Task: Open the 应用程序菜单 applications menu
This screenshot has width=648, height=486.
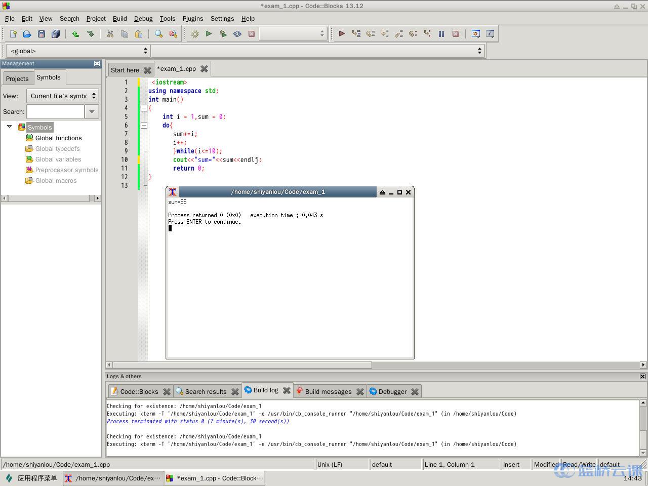Action: point(32,478)
